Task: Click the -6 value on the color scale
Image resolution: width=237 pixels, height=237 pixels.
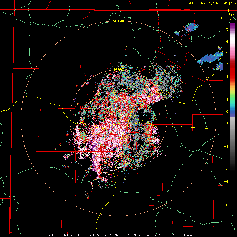Action: click(226, 181)
